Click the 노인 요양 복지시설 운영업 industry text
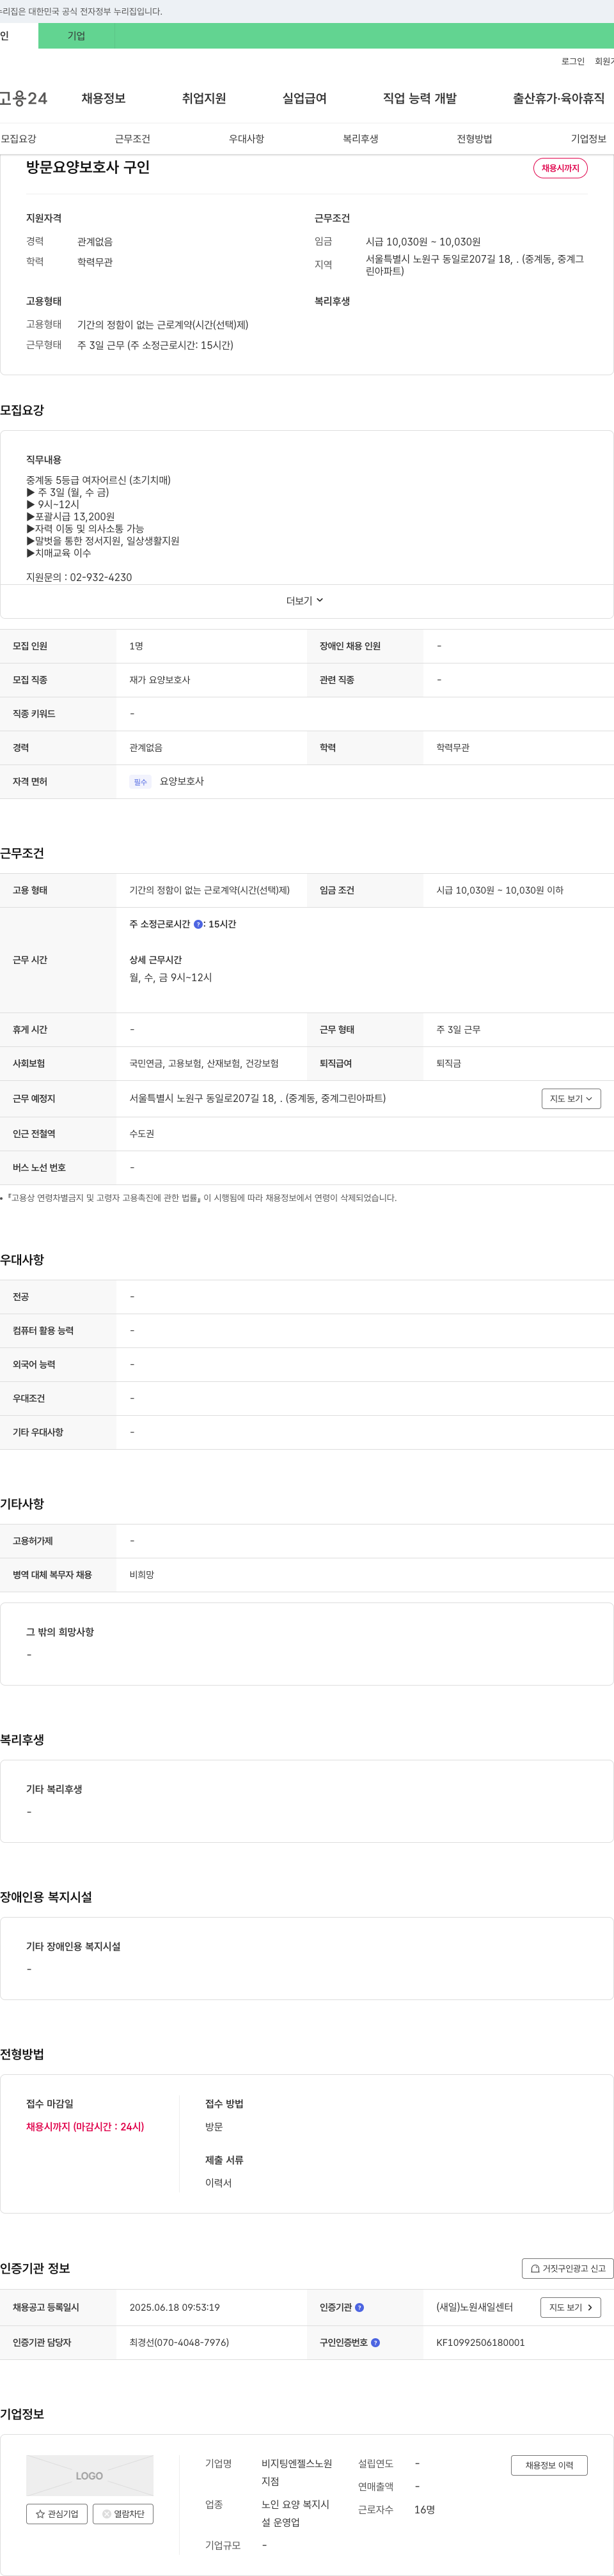This screenshot has width=614, height=2576. pos(295,2513)
